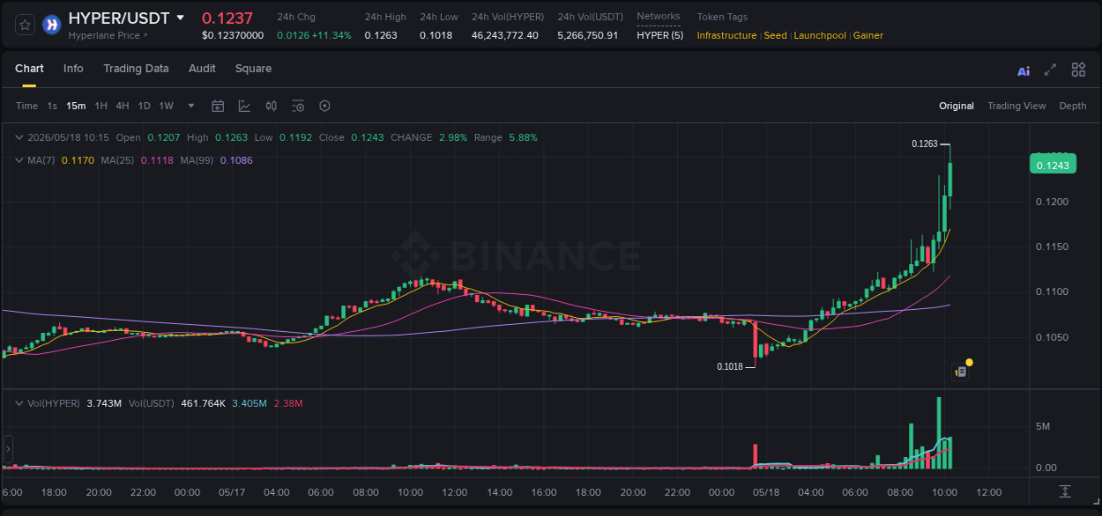Click the 0.1263 high price marker
The width and height of the screenshot is (1102, 516).
coord(924,144)
